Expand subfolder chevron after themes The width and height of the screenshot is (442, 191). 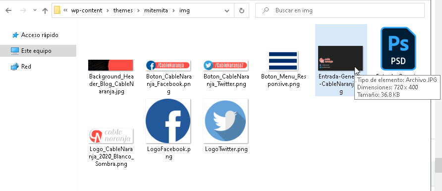[138, 11]
